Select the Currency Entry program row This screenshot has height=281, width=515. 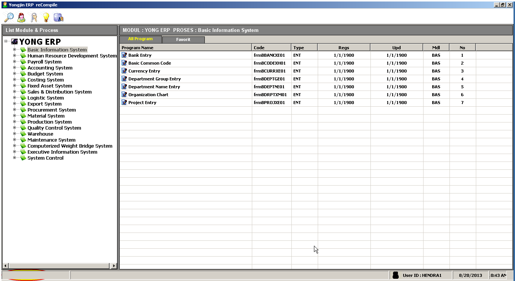pos(144,71)
